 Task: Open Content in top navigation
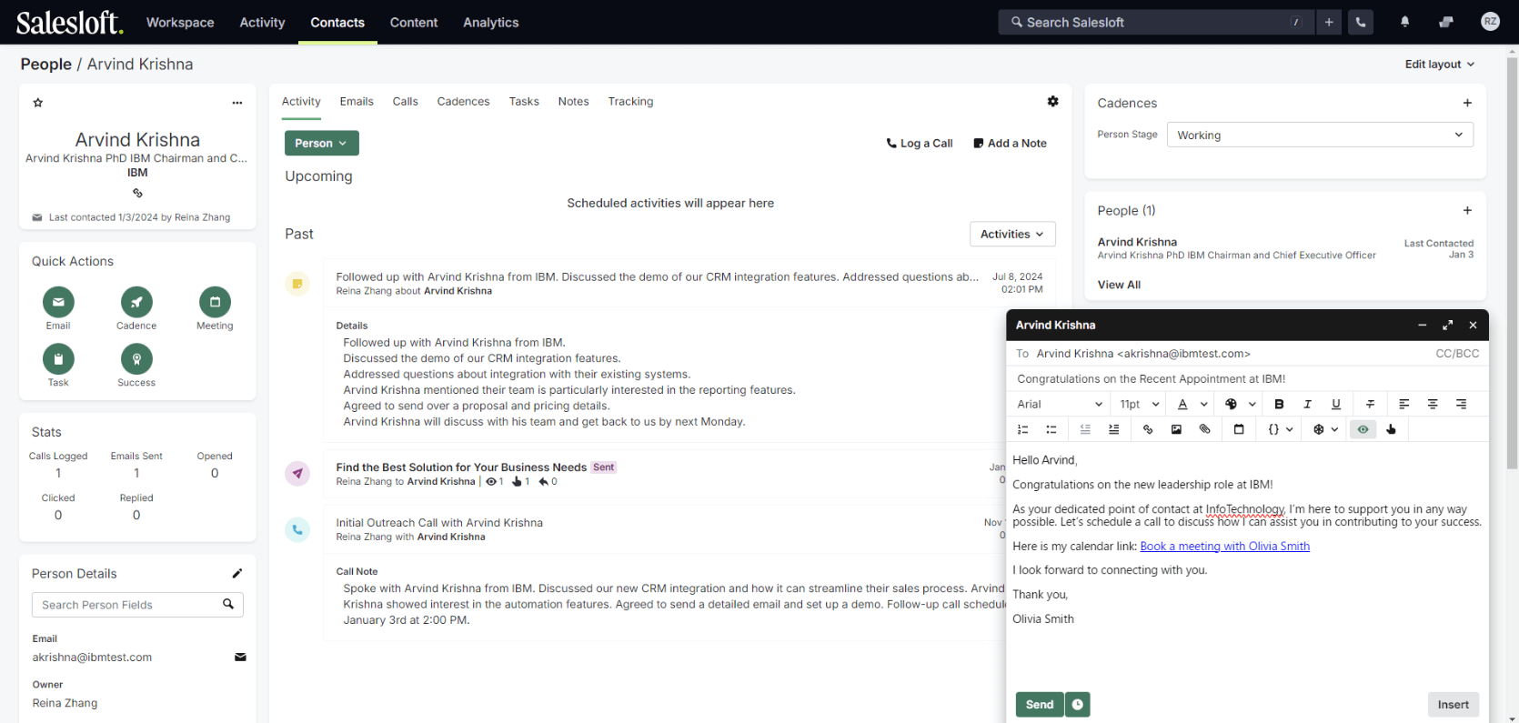tap(414, 22)
